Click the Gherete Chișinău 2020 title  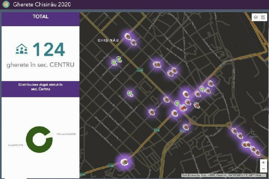(42, 5)
